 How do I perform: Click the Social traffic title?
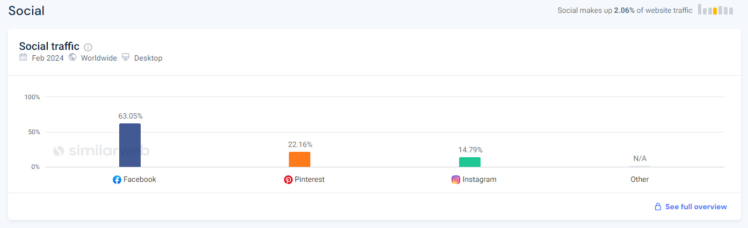click(49, 46)
